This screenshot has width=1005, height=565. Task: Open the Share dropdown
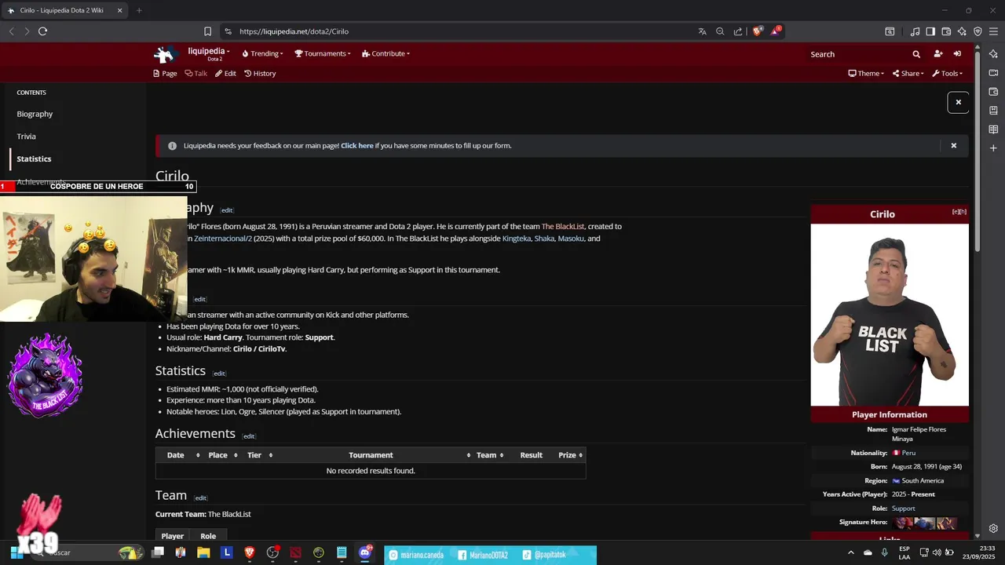click(908, 73)
